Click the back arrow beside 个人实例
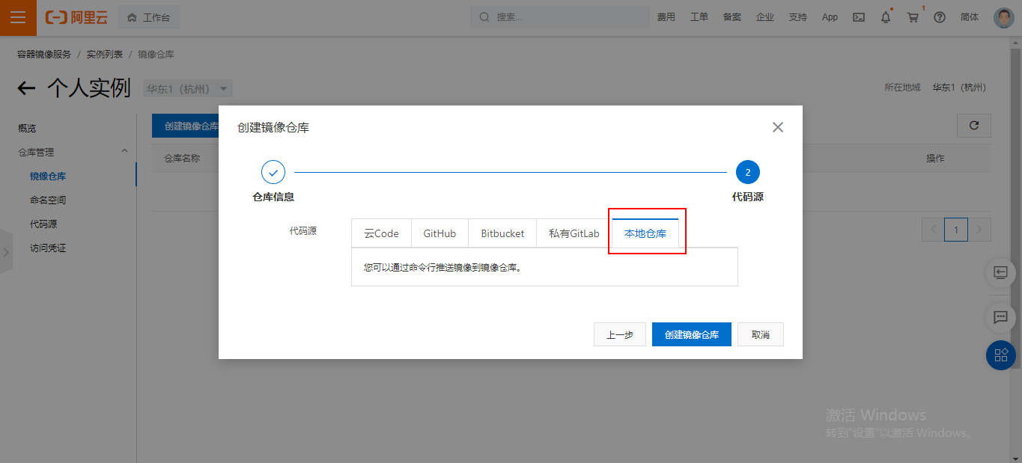 [27, 88]
